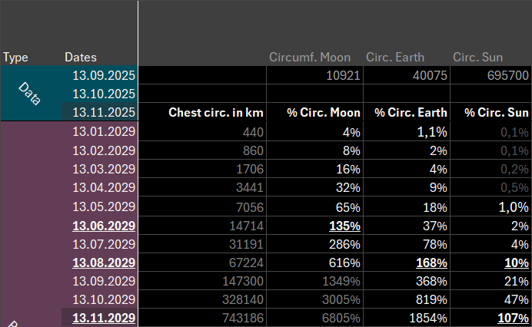This screenshot has width=532, height=327.
Task: Select the Circumf. Moon header cell
Action: (x=310, y=57)
